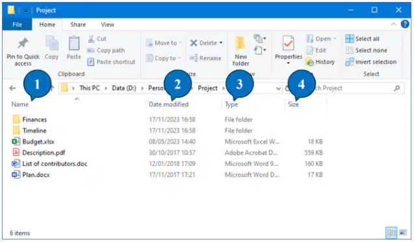Click Edit in the ribbon
Screen dimensions: 414x242
(x=316, y=51)
